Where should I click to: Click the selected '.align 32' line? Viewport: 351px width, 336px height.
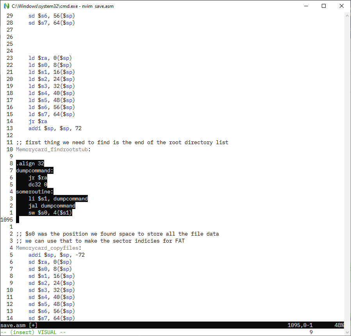(x=30, y=164)
